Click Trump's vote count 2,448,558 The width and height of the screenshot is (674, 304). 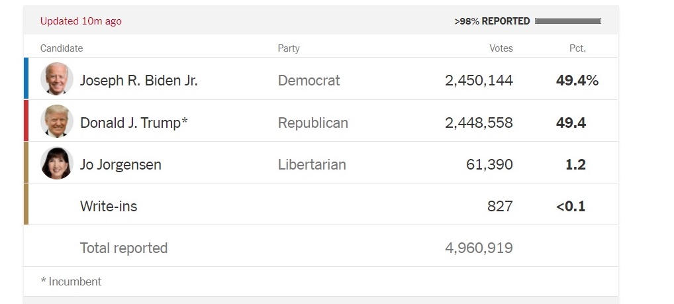pyautogui.click(x=479, y=123)
